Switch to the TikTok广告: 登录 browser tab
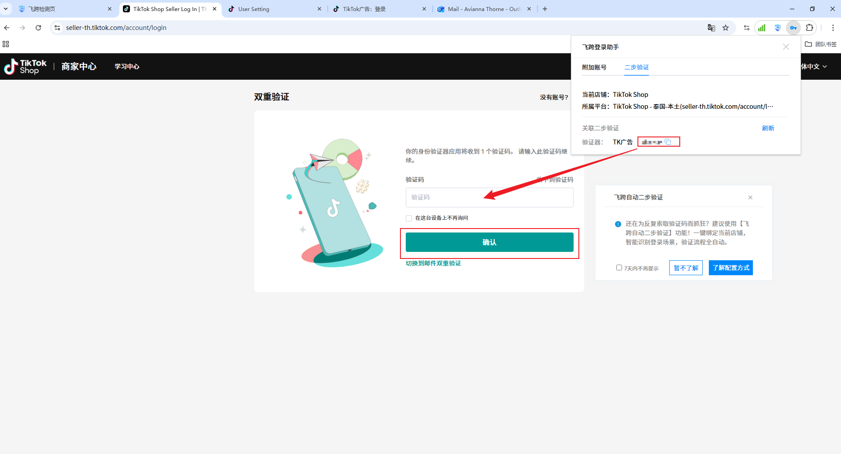 (380, 9)
